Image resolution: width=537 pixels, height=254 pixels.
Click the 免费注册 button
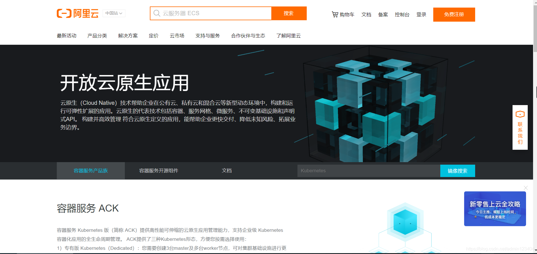tap(454, 15)
